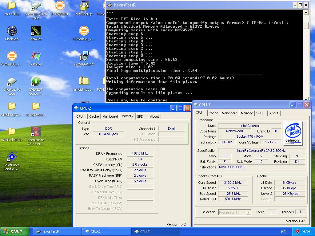The image size is (315, 236).
Task: Click the Intel Inside Celeron logo
Action: (x=293, y=133)
